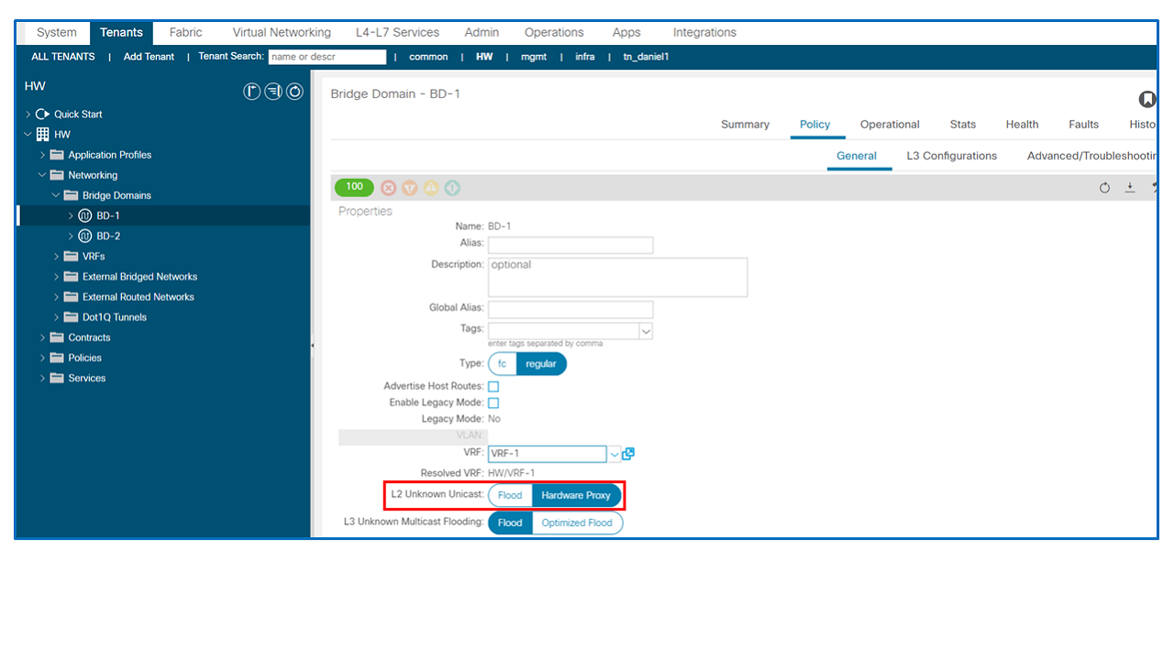Select the mgmt tenant link

(x=534, y=57)
